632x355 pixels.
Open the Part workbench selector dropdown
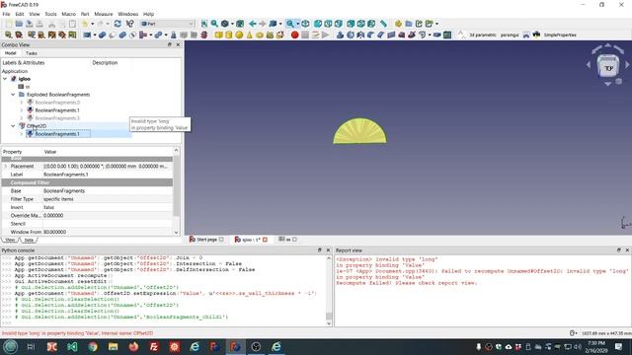point(167,24)
